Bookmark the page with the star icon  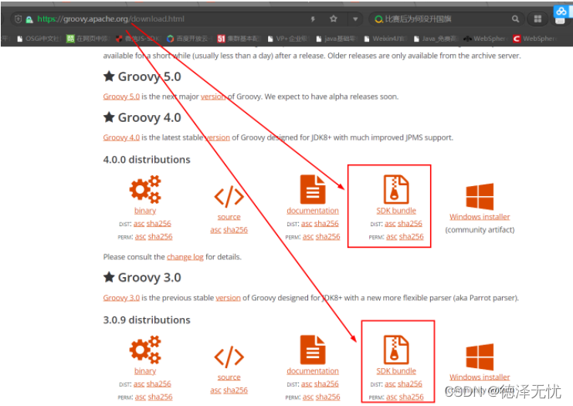pyautogui.click(x=334, y=19)
